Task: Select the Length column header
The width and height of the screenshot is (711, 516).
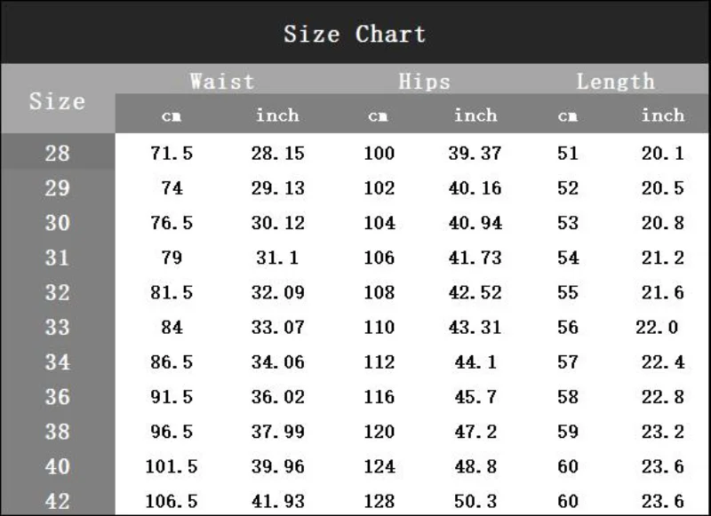Action: (x=615, y=82)
